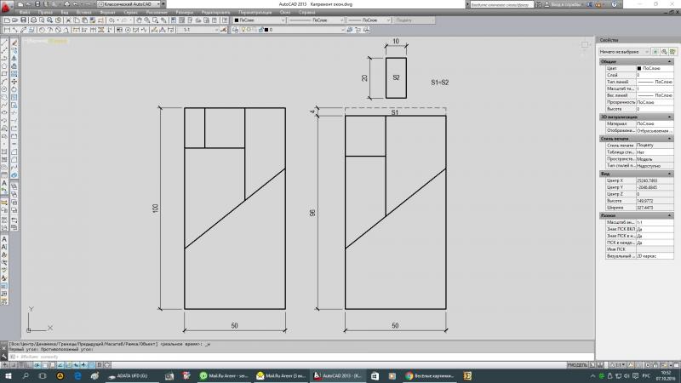
Task: Toggle Ortho mode in status bar
Action: point(28,365)
